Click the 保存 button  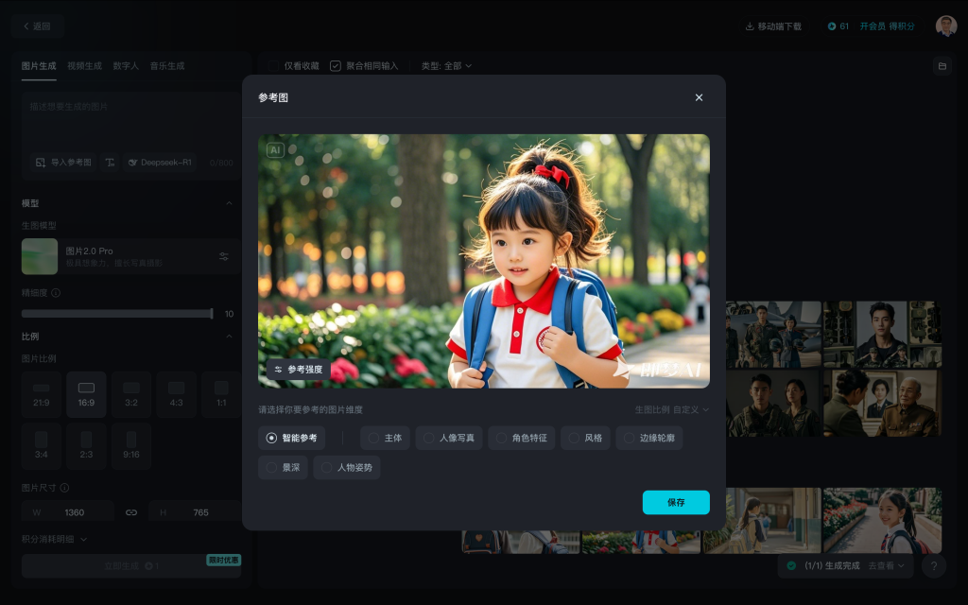676,503
